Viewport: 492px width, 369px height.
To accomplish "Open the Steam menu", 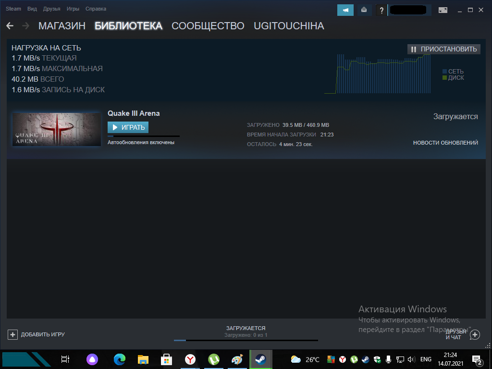I will (x=13, y=9).
